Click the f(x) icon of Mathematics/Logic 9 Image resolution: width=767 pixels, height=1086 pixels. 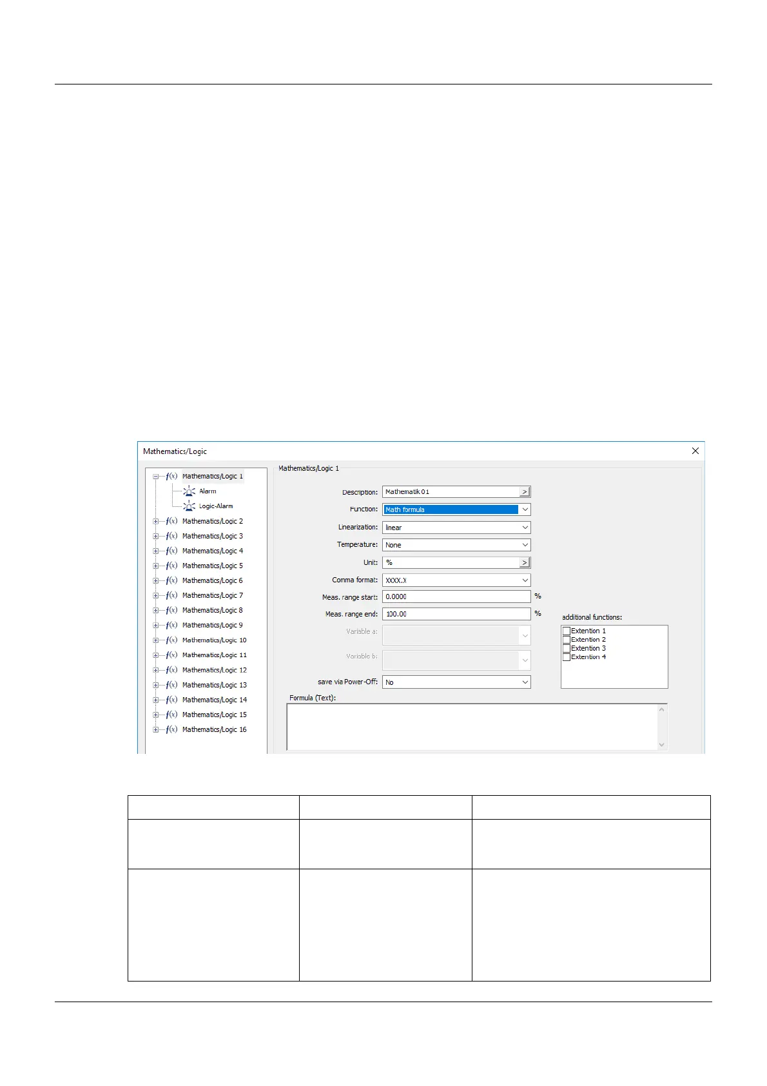click(x=171, y=625)
